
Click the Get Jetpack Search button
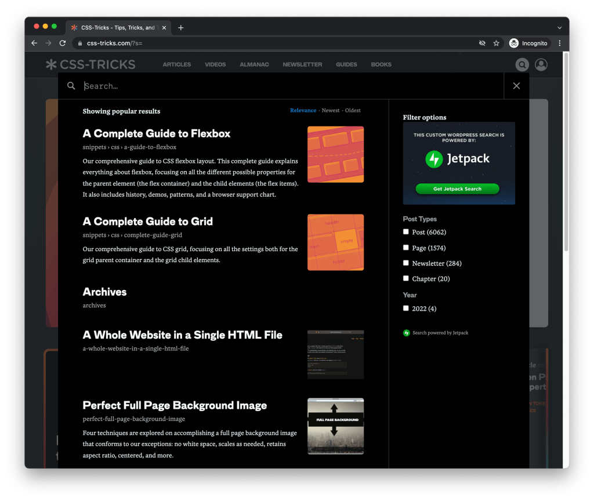[x=457, y=188]
